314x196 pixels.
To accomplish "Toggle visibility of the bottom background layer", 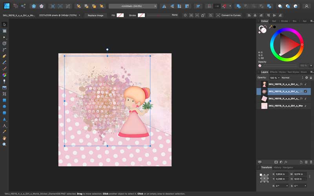I will (305, 106).
